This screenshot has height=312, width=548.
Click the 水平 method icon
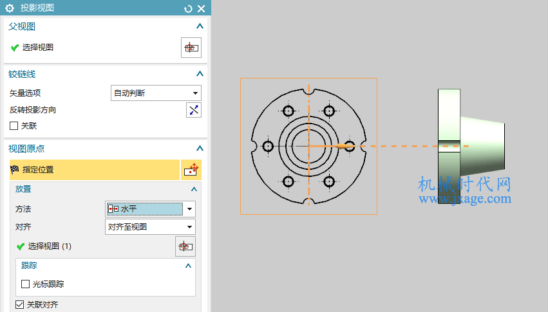click(113, 208)
